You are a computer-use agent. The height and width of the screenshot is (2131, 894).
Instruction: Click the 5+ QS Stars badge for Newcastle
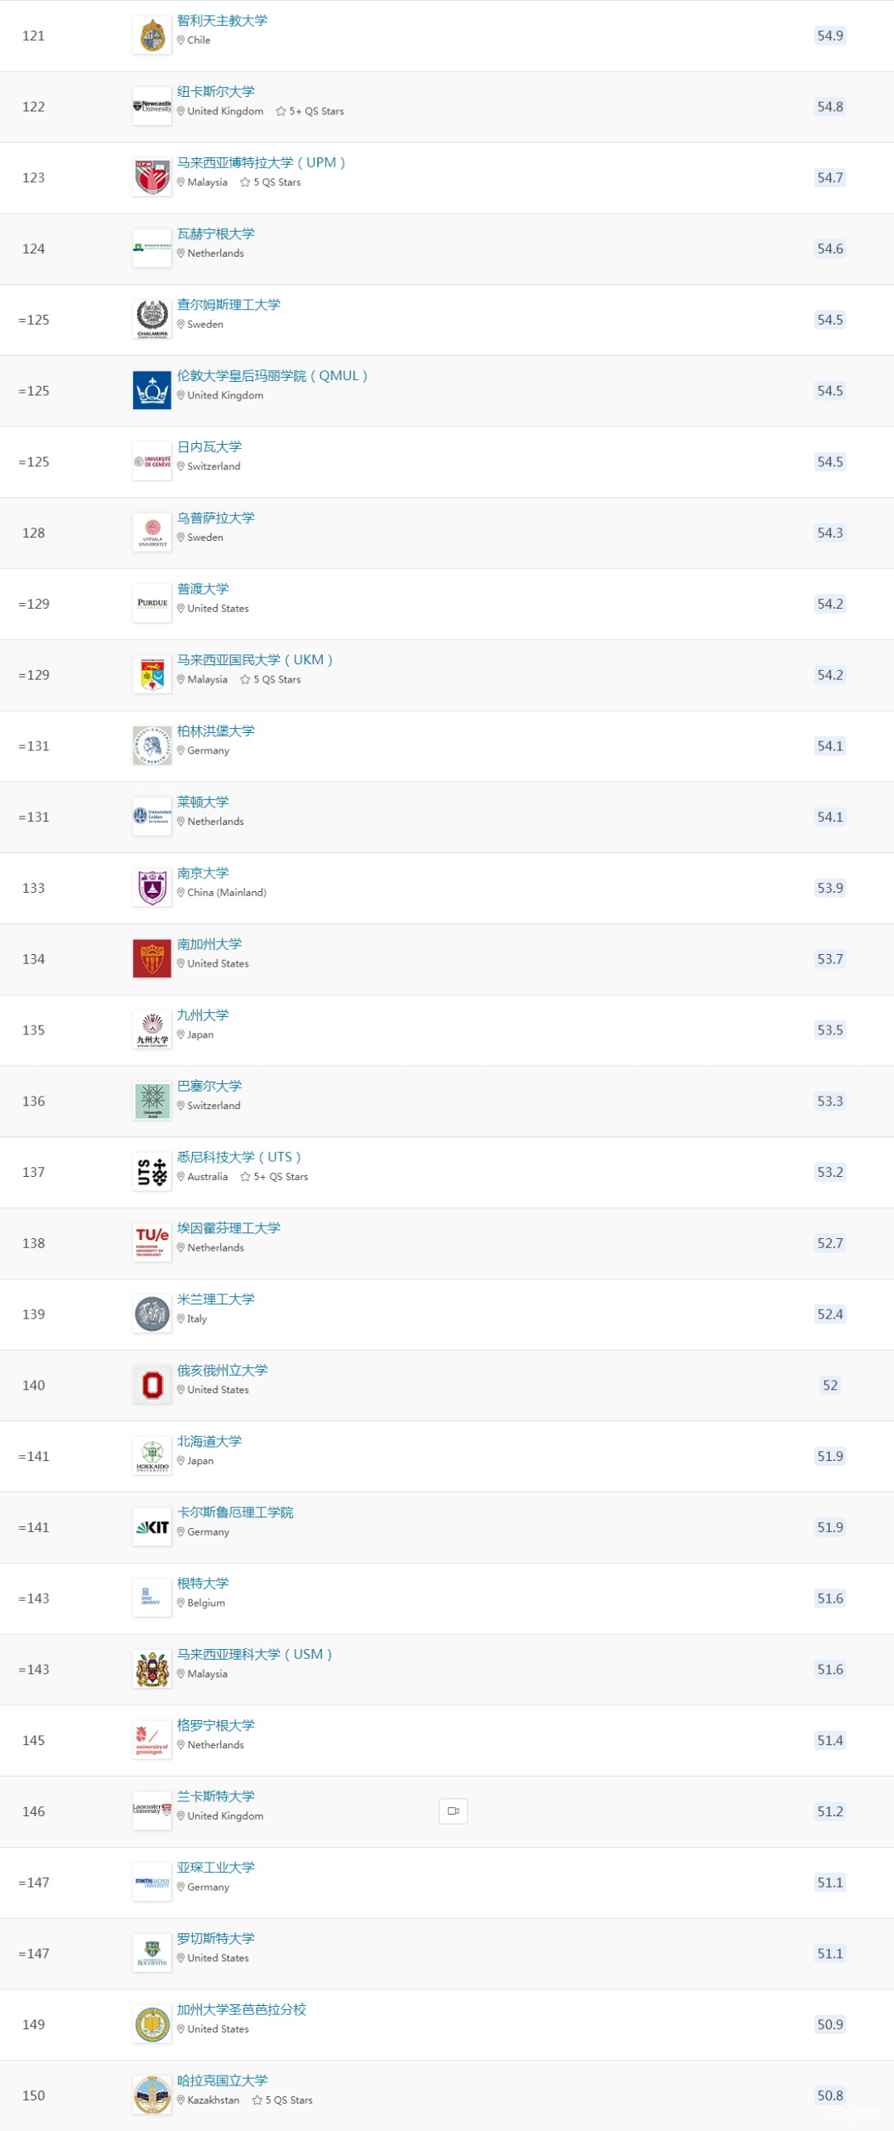click(x=310, y=111)
